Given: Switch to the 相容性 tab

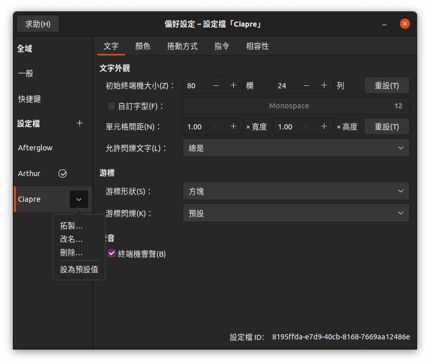Looking at the screenshot, I should point(257,46).
